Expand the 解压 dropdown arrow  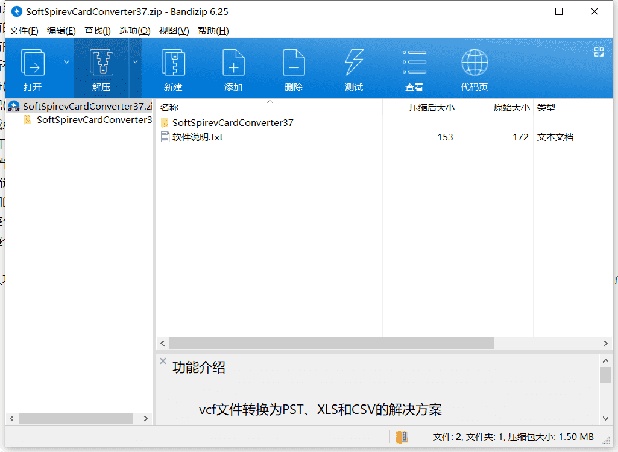135,62
